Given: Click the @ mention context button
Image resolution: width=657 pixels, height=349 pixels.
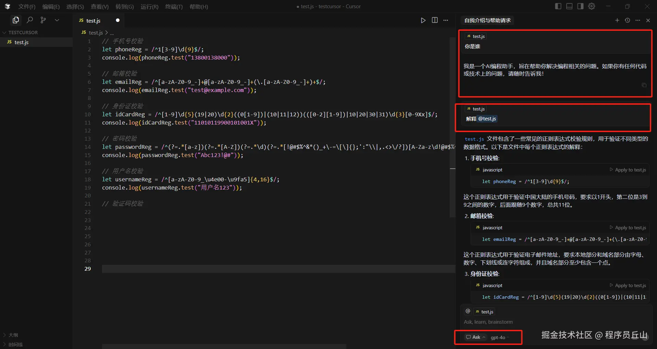Looking at the screenshot, I should coord(468,311).
